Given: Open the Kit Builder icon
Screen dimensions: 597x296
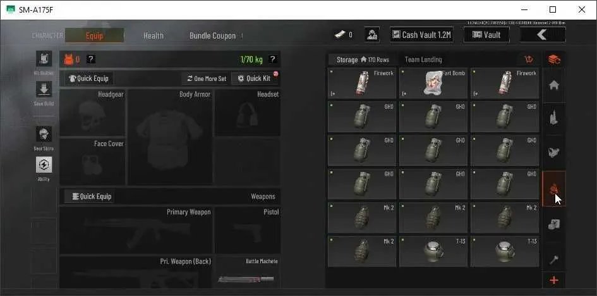Looking at the screenshot, I should (44, 59).
